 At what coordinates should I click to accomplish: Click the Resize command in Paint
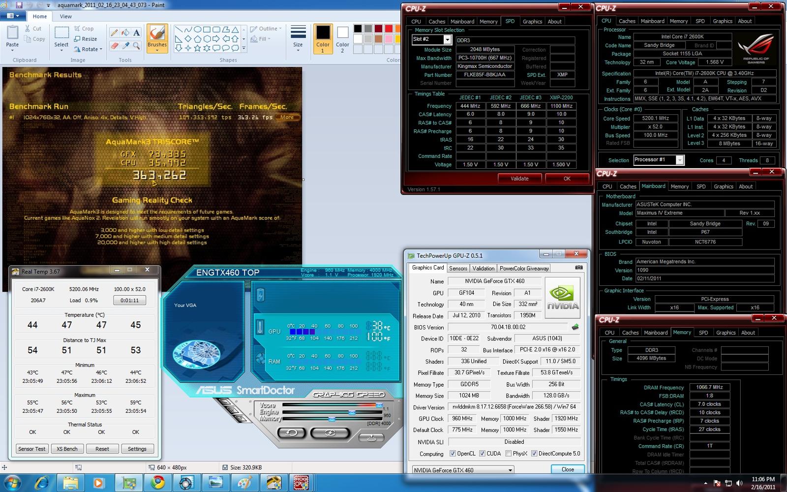pyautogui.click(x=86, y=39)
